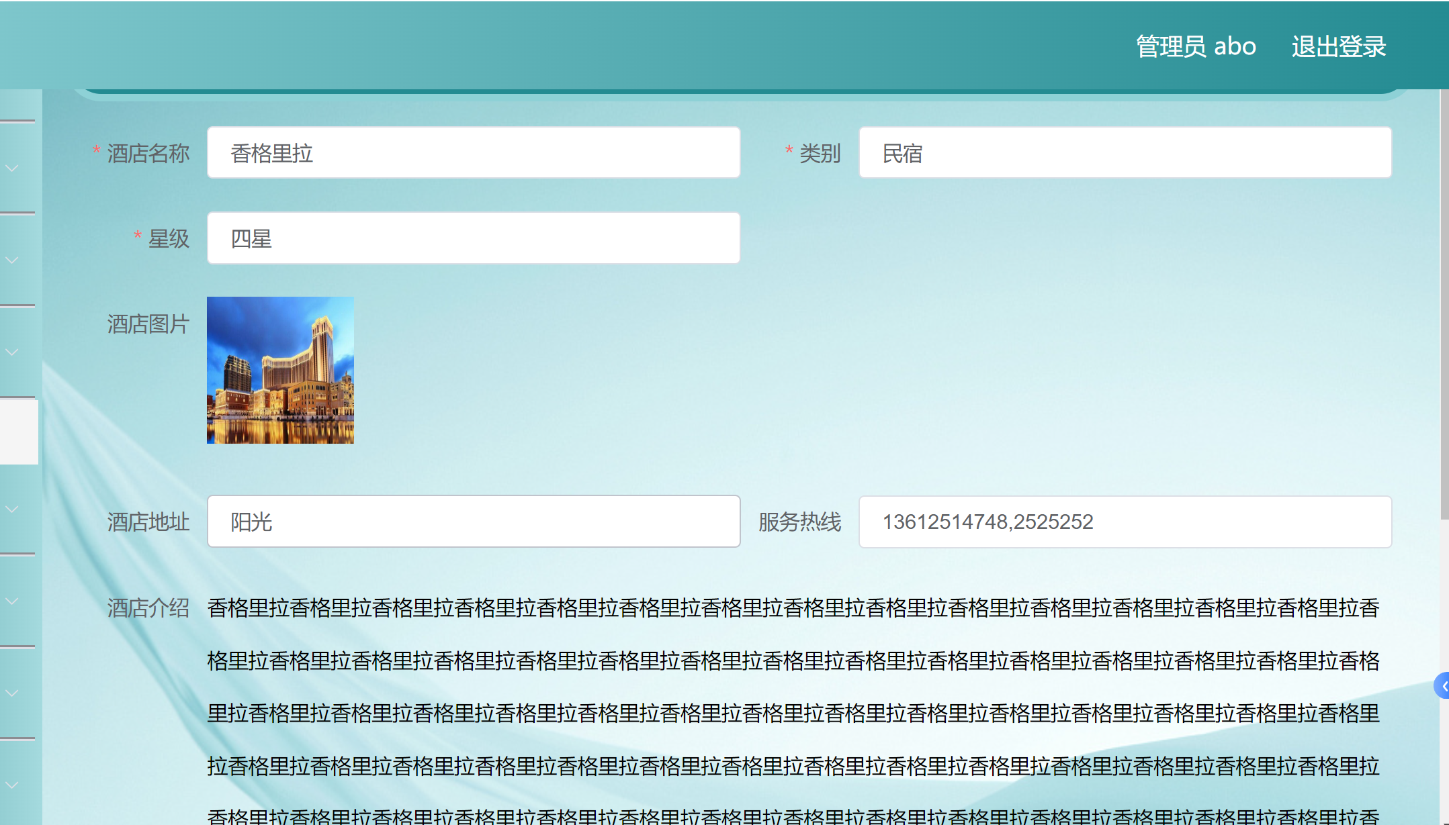Expand the bottommost sidebar chevron
Viewport: 1449px width, 825px height.
tap(12, 785)
